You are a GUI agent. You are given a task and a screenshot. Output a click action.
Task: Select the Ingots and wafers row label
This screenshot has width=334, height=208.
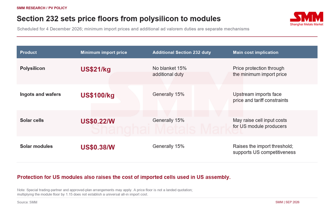(x=40, y=94)
